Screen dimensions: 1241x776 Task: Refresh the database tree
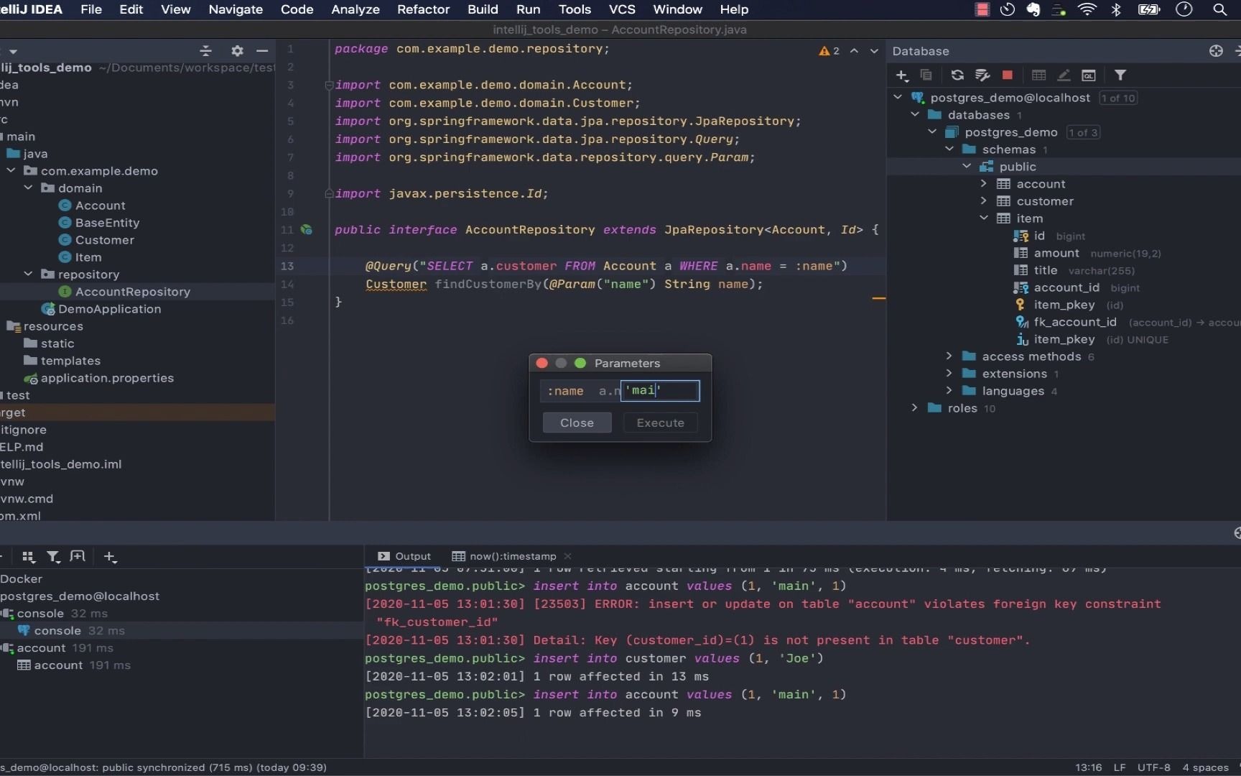point(957,75)
